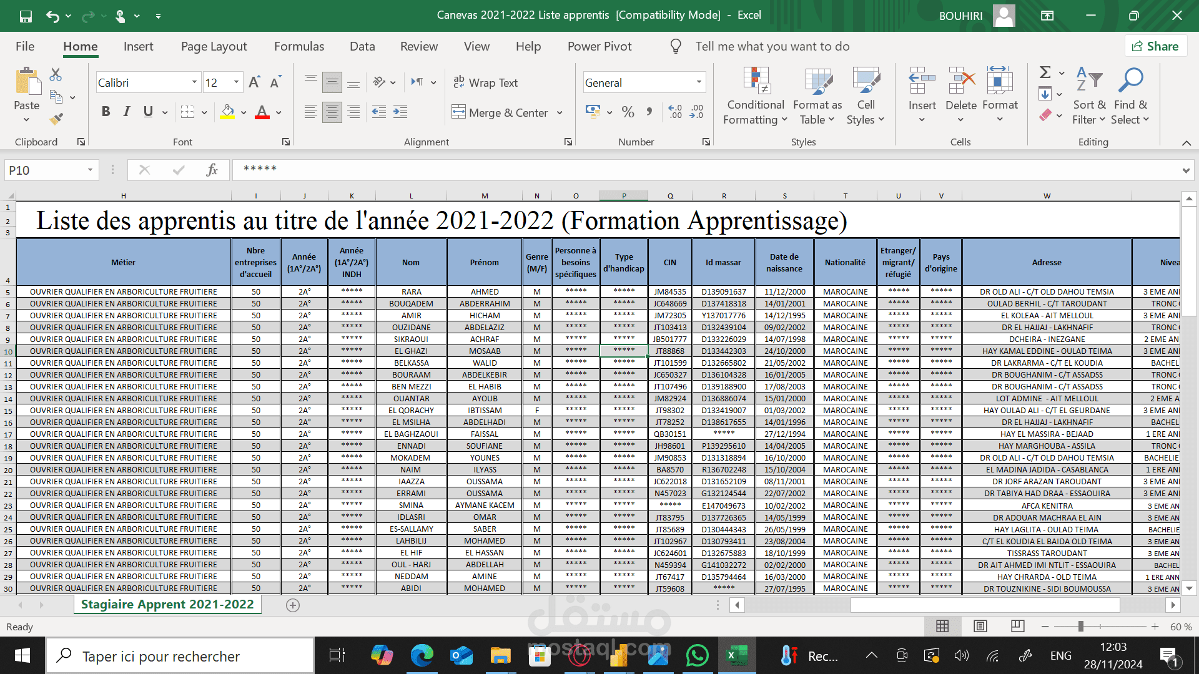Apply comma style number format
1199x674 pixels.
pyautogui.click(x=649, y=112)
